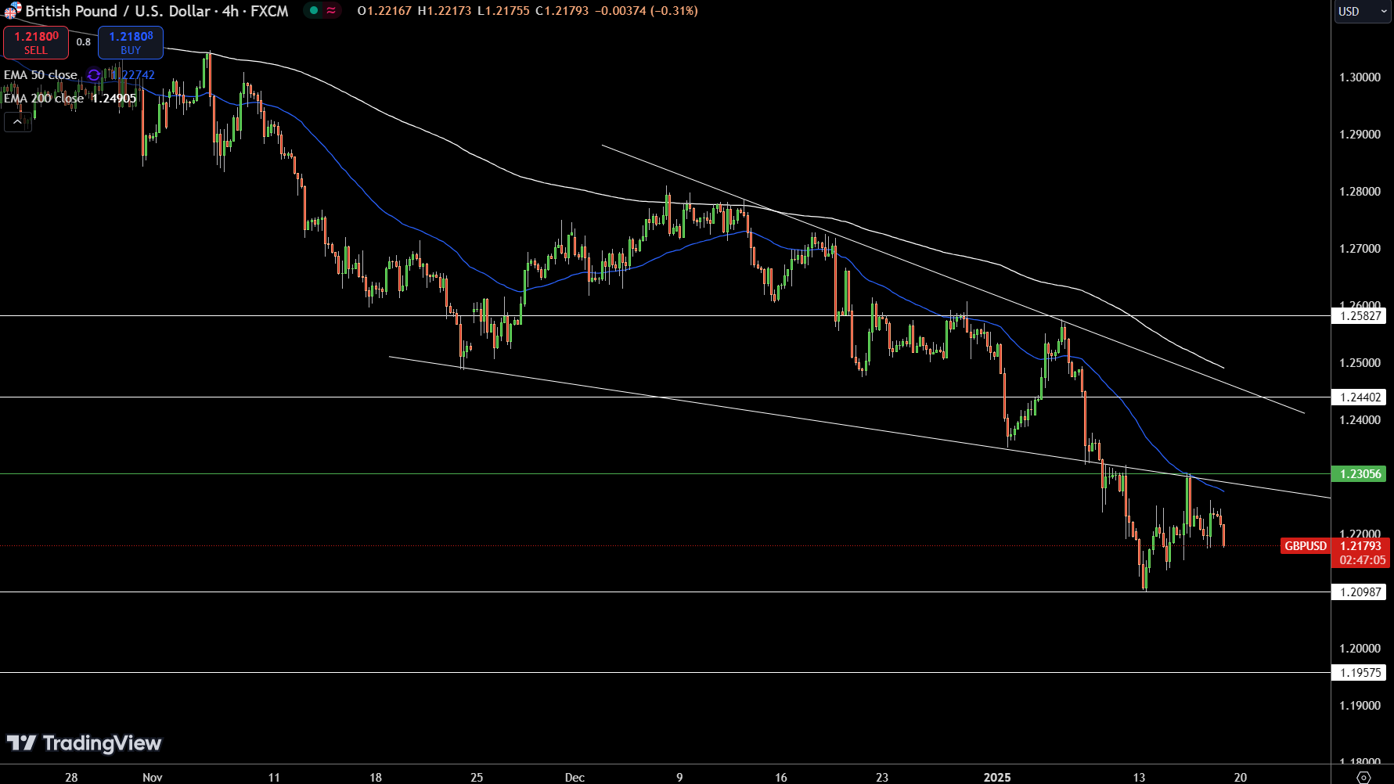Click price scale value 1.25000
The image size is (1394, 784).
tap(1360, 363)
